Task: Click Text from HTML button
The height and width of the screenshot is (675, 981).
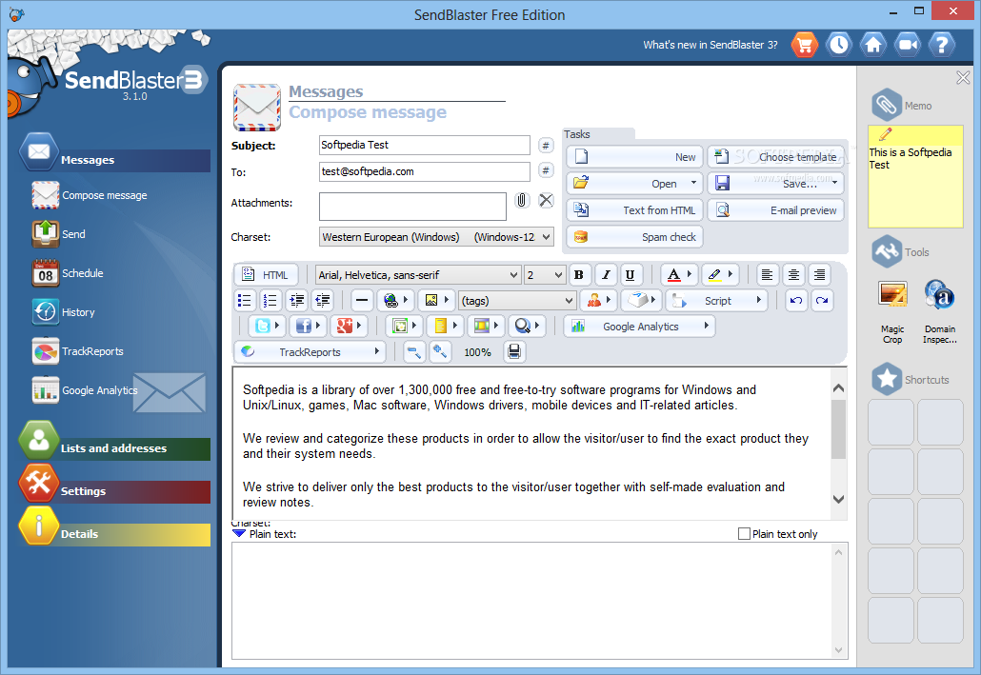Action: click(x=635, y=210)
